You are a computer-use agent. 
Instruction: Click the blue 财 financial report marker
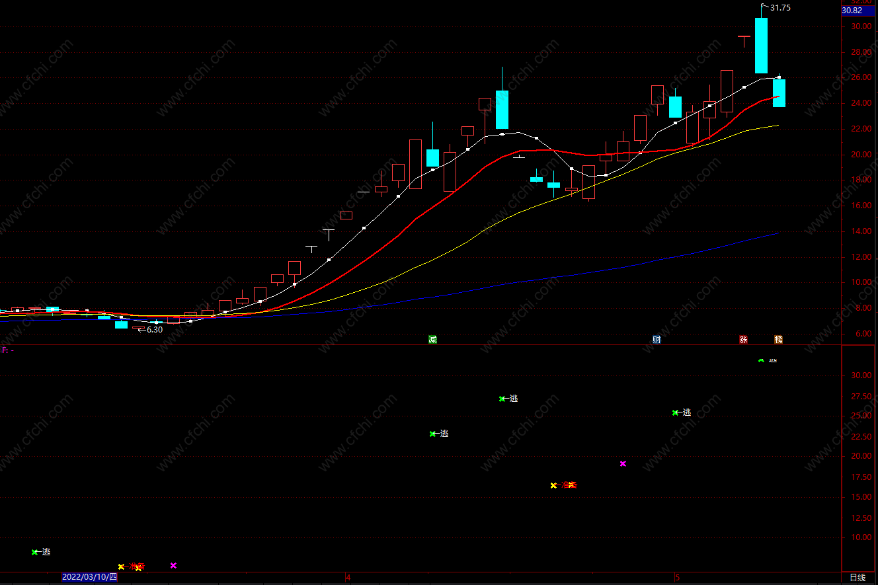pyautogui.click(x=657, y=340)
